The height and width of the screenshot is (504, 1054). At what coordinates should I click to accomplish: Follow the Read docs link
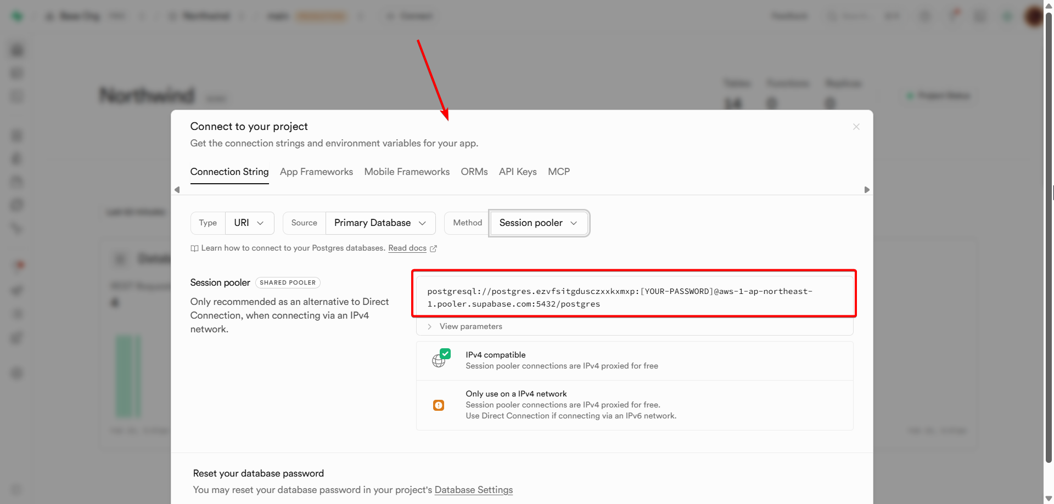click(x=407, y=248)
